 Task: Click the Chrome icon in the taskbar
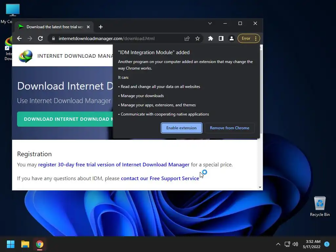coord(40,244)
